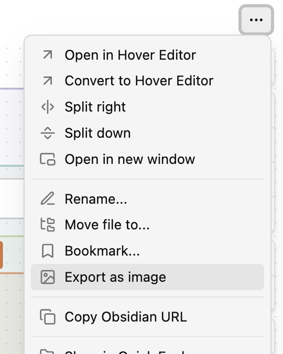283x354 pixels.
Task: Click the Move file to folder-tree icon
Action: 48,225
